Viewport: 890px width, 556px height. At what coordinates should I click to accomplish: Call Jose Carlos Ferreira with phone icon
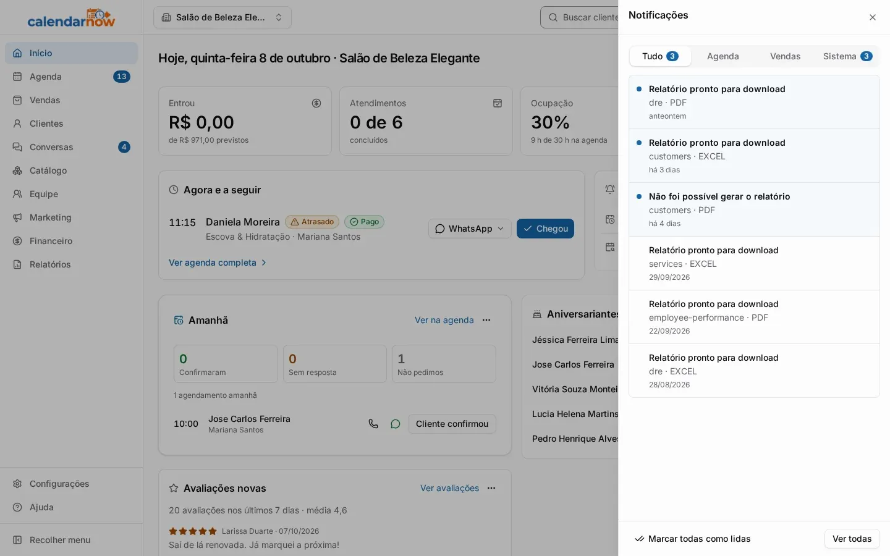(373, 424)
